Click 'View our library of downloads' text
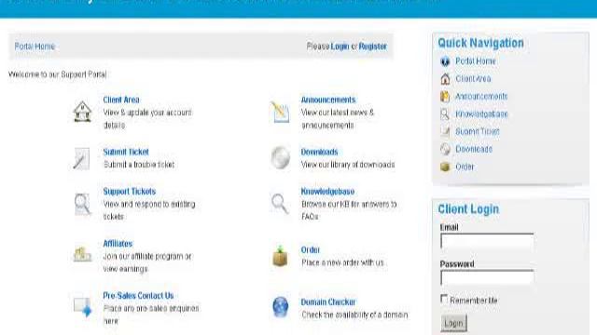Screen dimensions: 597x335 point(348,165)
